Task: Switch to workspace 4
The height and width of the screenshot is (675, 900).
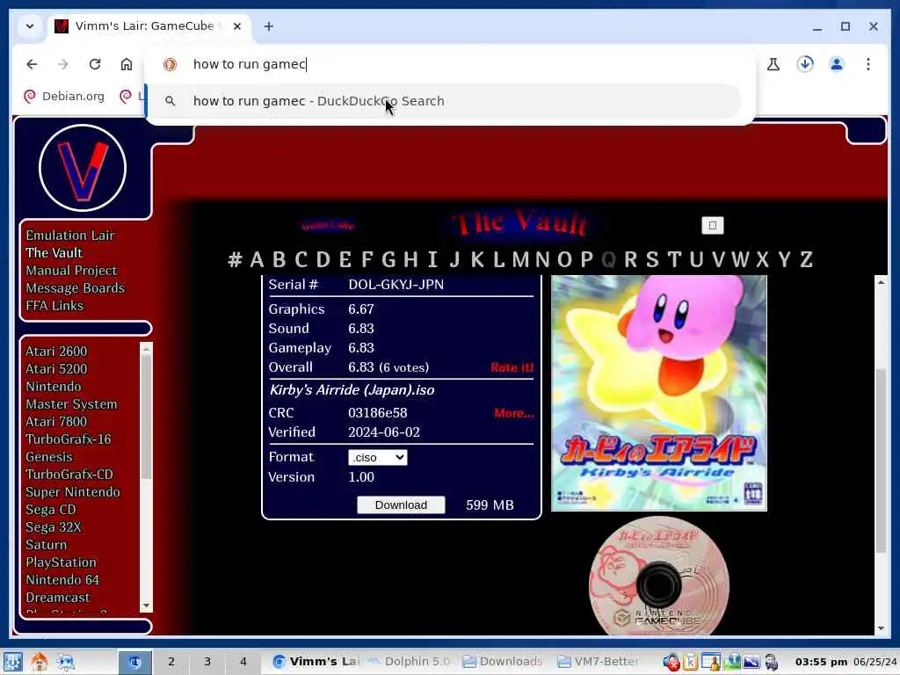Action: (x=243, y=662)
